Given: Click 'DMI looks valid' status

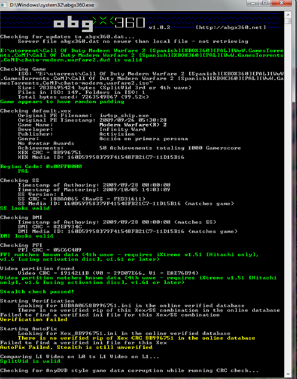Looking at the screenshot, I should coord(27,236).
